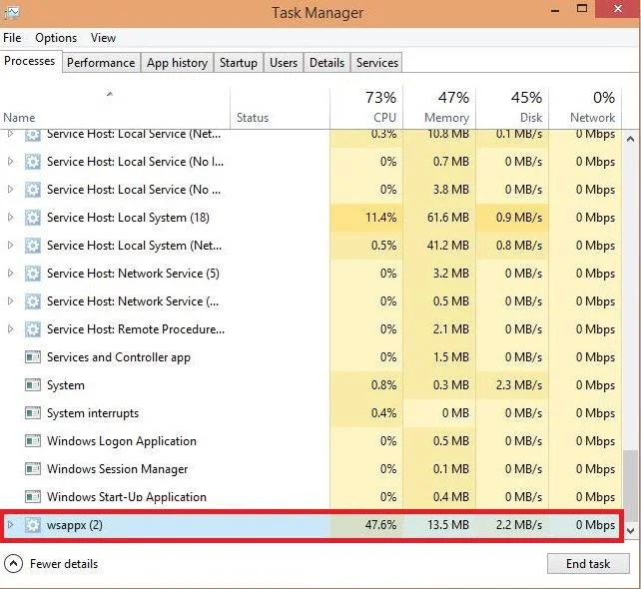Select the Windows Start-Up Application row
This screenshot has height=589, width=641.
[x=311, y=497]
